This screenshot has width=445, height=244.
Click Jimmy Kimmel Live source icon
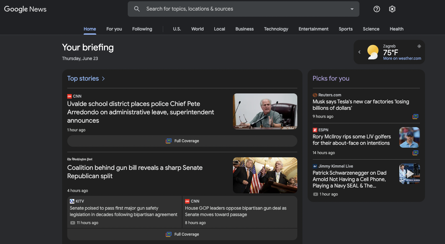pos(315,166)
